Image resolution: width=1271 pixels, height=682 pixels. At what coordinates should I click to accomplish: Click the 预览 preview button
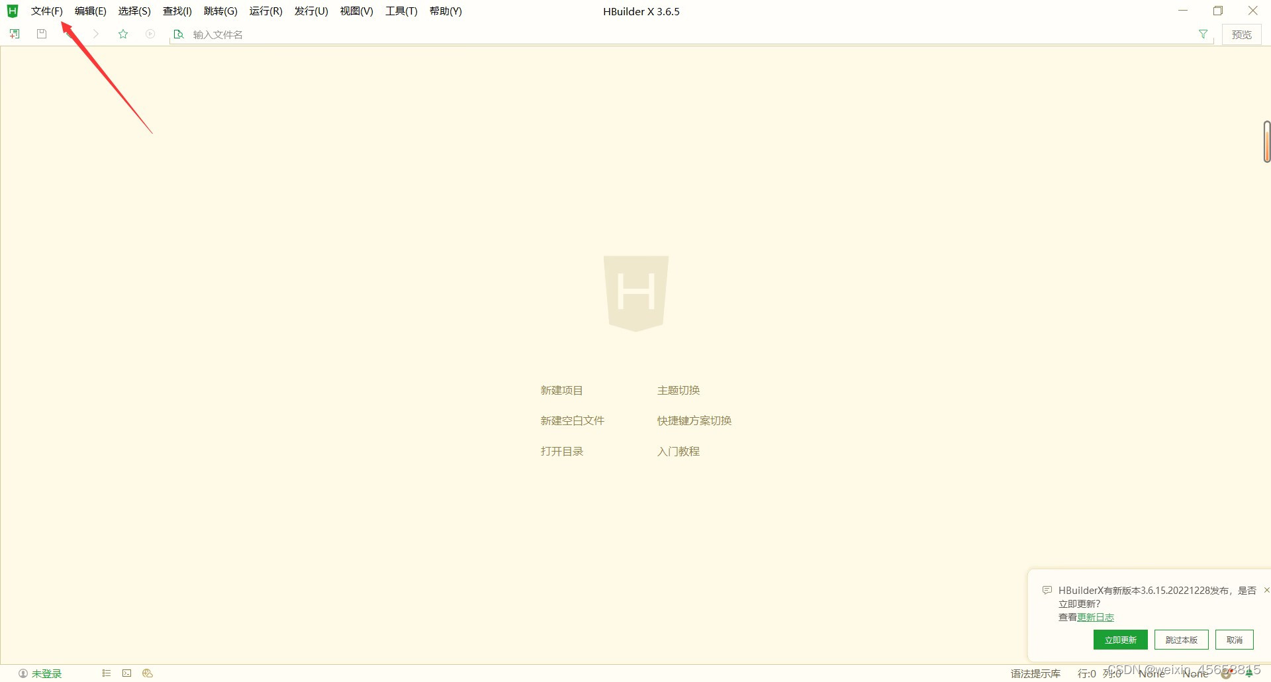pos(1241,34)
